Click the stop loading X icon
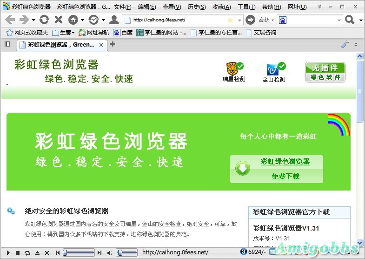Image resolution: width=365 pixels, height=259 pixels. pos(58,20)
